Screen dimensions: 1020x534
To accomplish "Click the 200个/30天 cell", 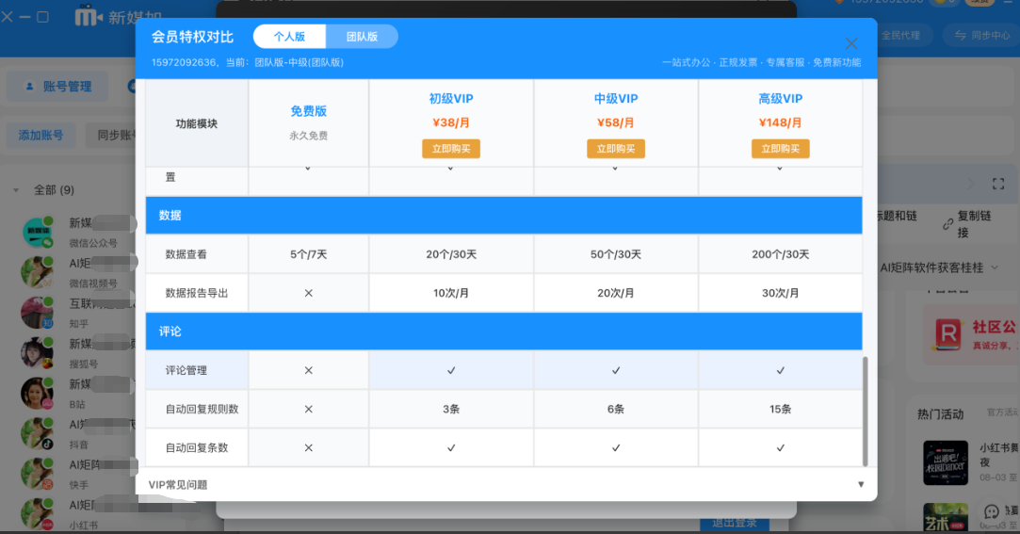I will tap(780, 254).
